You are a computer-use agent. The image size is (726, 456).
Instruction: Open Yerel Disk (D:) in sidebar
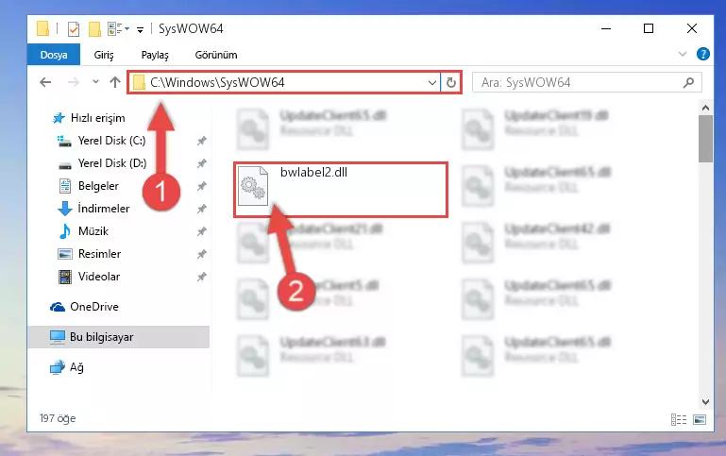112,163
